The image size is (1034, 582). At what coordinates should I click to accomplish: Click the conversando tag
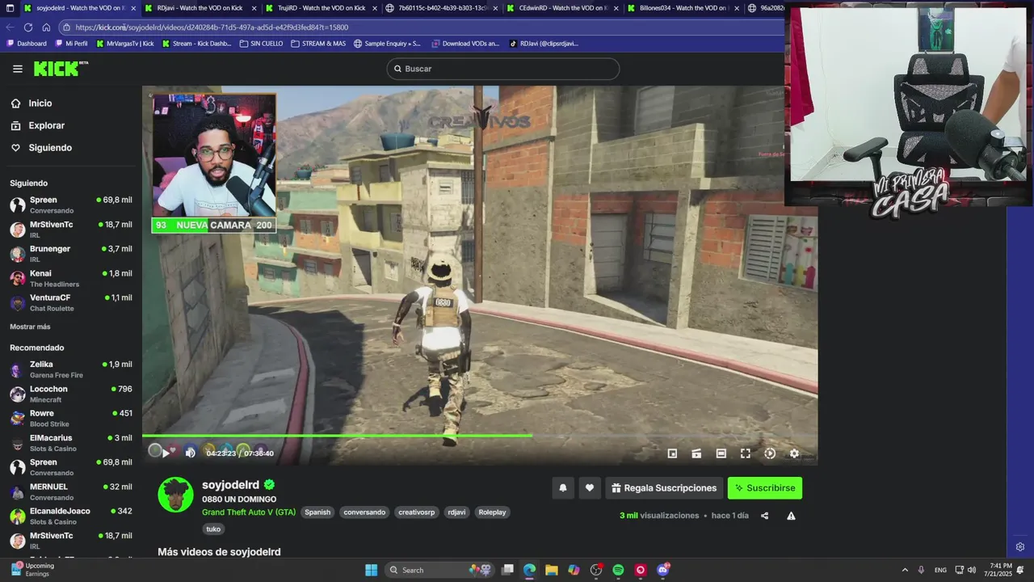point(364,512)
